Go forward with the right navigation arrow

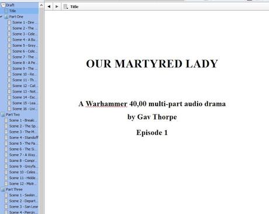[x=57, y=6]
